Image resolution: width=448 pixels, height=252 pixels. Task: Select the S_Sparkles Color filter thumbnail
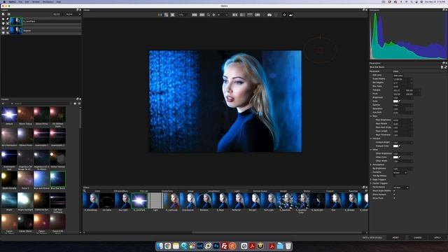(x=301, y=201)
